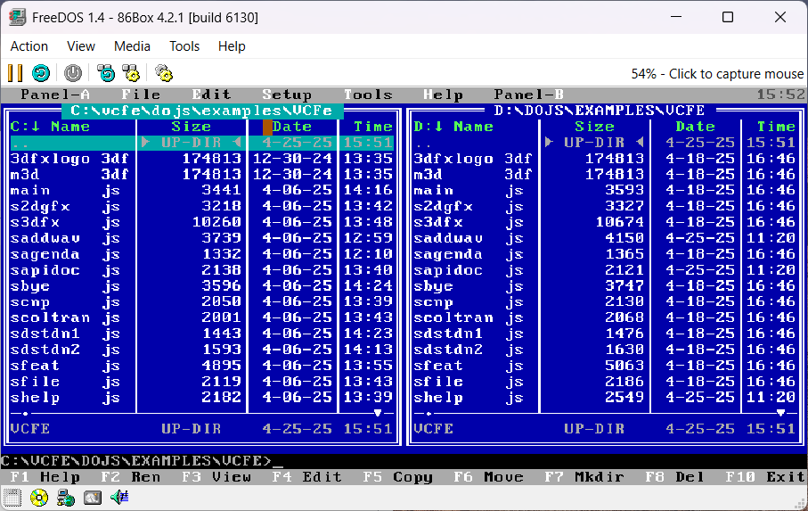
Task: Open the Setup menu in the DOS commander
Action: [x=287, y=95]
